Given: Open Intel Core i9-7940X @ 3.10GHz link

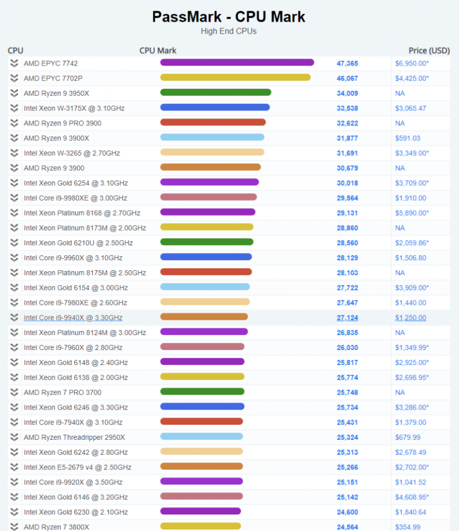Looking at the screenshot, I should 73,422.
